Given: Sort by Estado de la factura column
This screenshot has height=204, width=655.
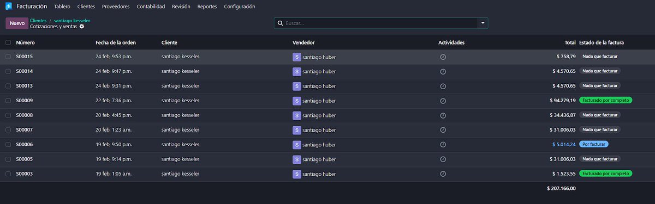Looking at the screenshot, I should coord(602,42).
